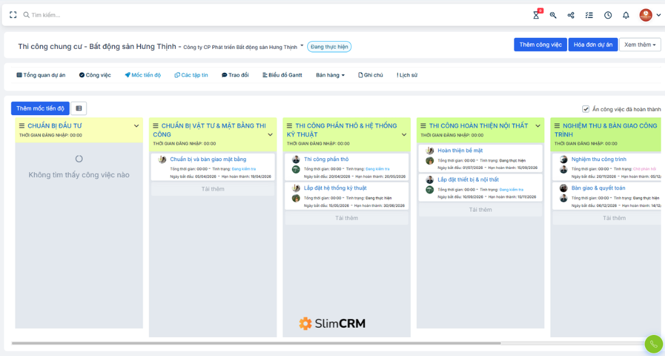Open task Thi công phần thô

coord(326,159)
